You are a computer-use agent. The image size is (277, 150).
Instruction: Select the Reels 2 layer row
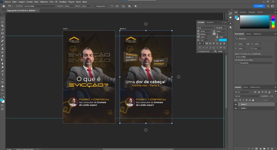pos(256,104)
